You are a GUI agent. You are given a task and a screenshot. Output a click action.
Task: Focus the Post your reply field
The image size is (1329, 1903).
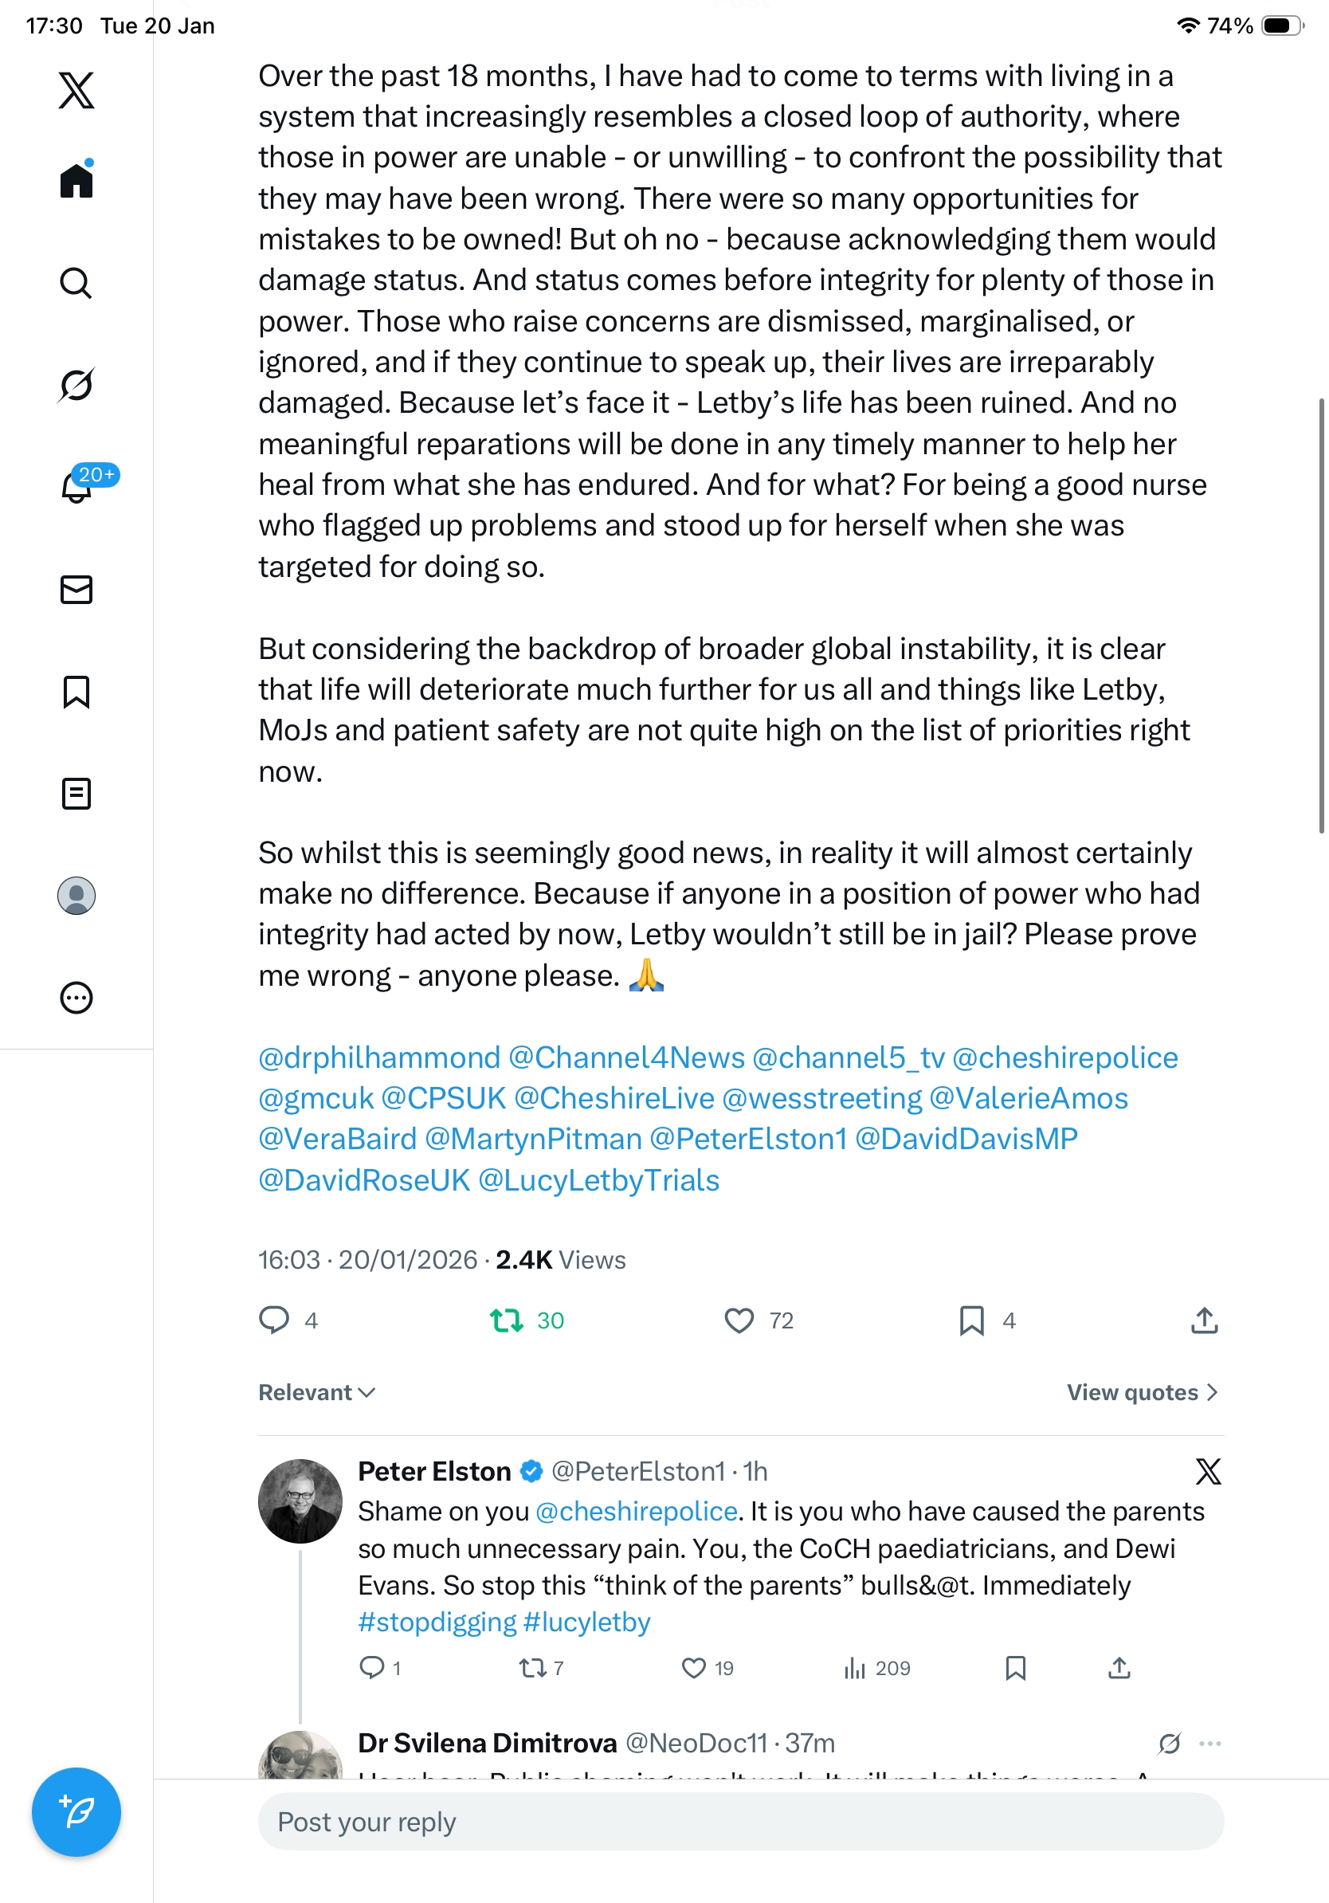[741, 1822]
